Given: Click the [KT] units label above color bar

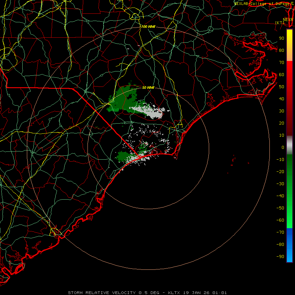Looking at the screenshot, I should pos(280,23).
